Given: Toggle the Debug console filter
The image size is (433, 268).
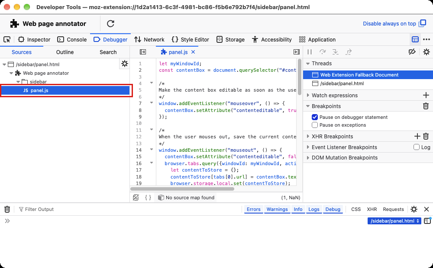Looking at the screenshot, I should coord(333,209).
